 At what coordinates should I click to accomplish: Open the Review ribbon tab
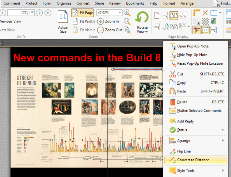[115, 3]
